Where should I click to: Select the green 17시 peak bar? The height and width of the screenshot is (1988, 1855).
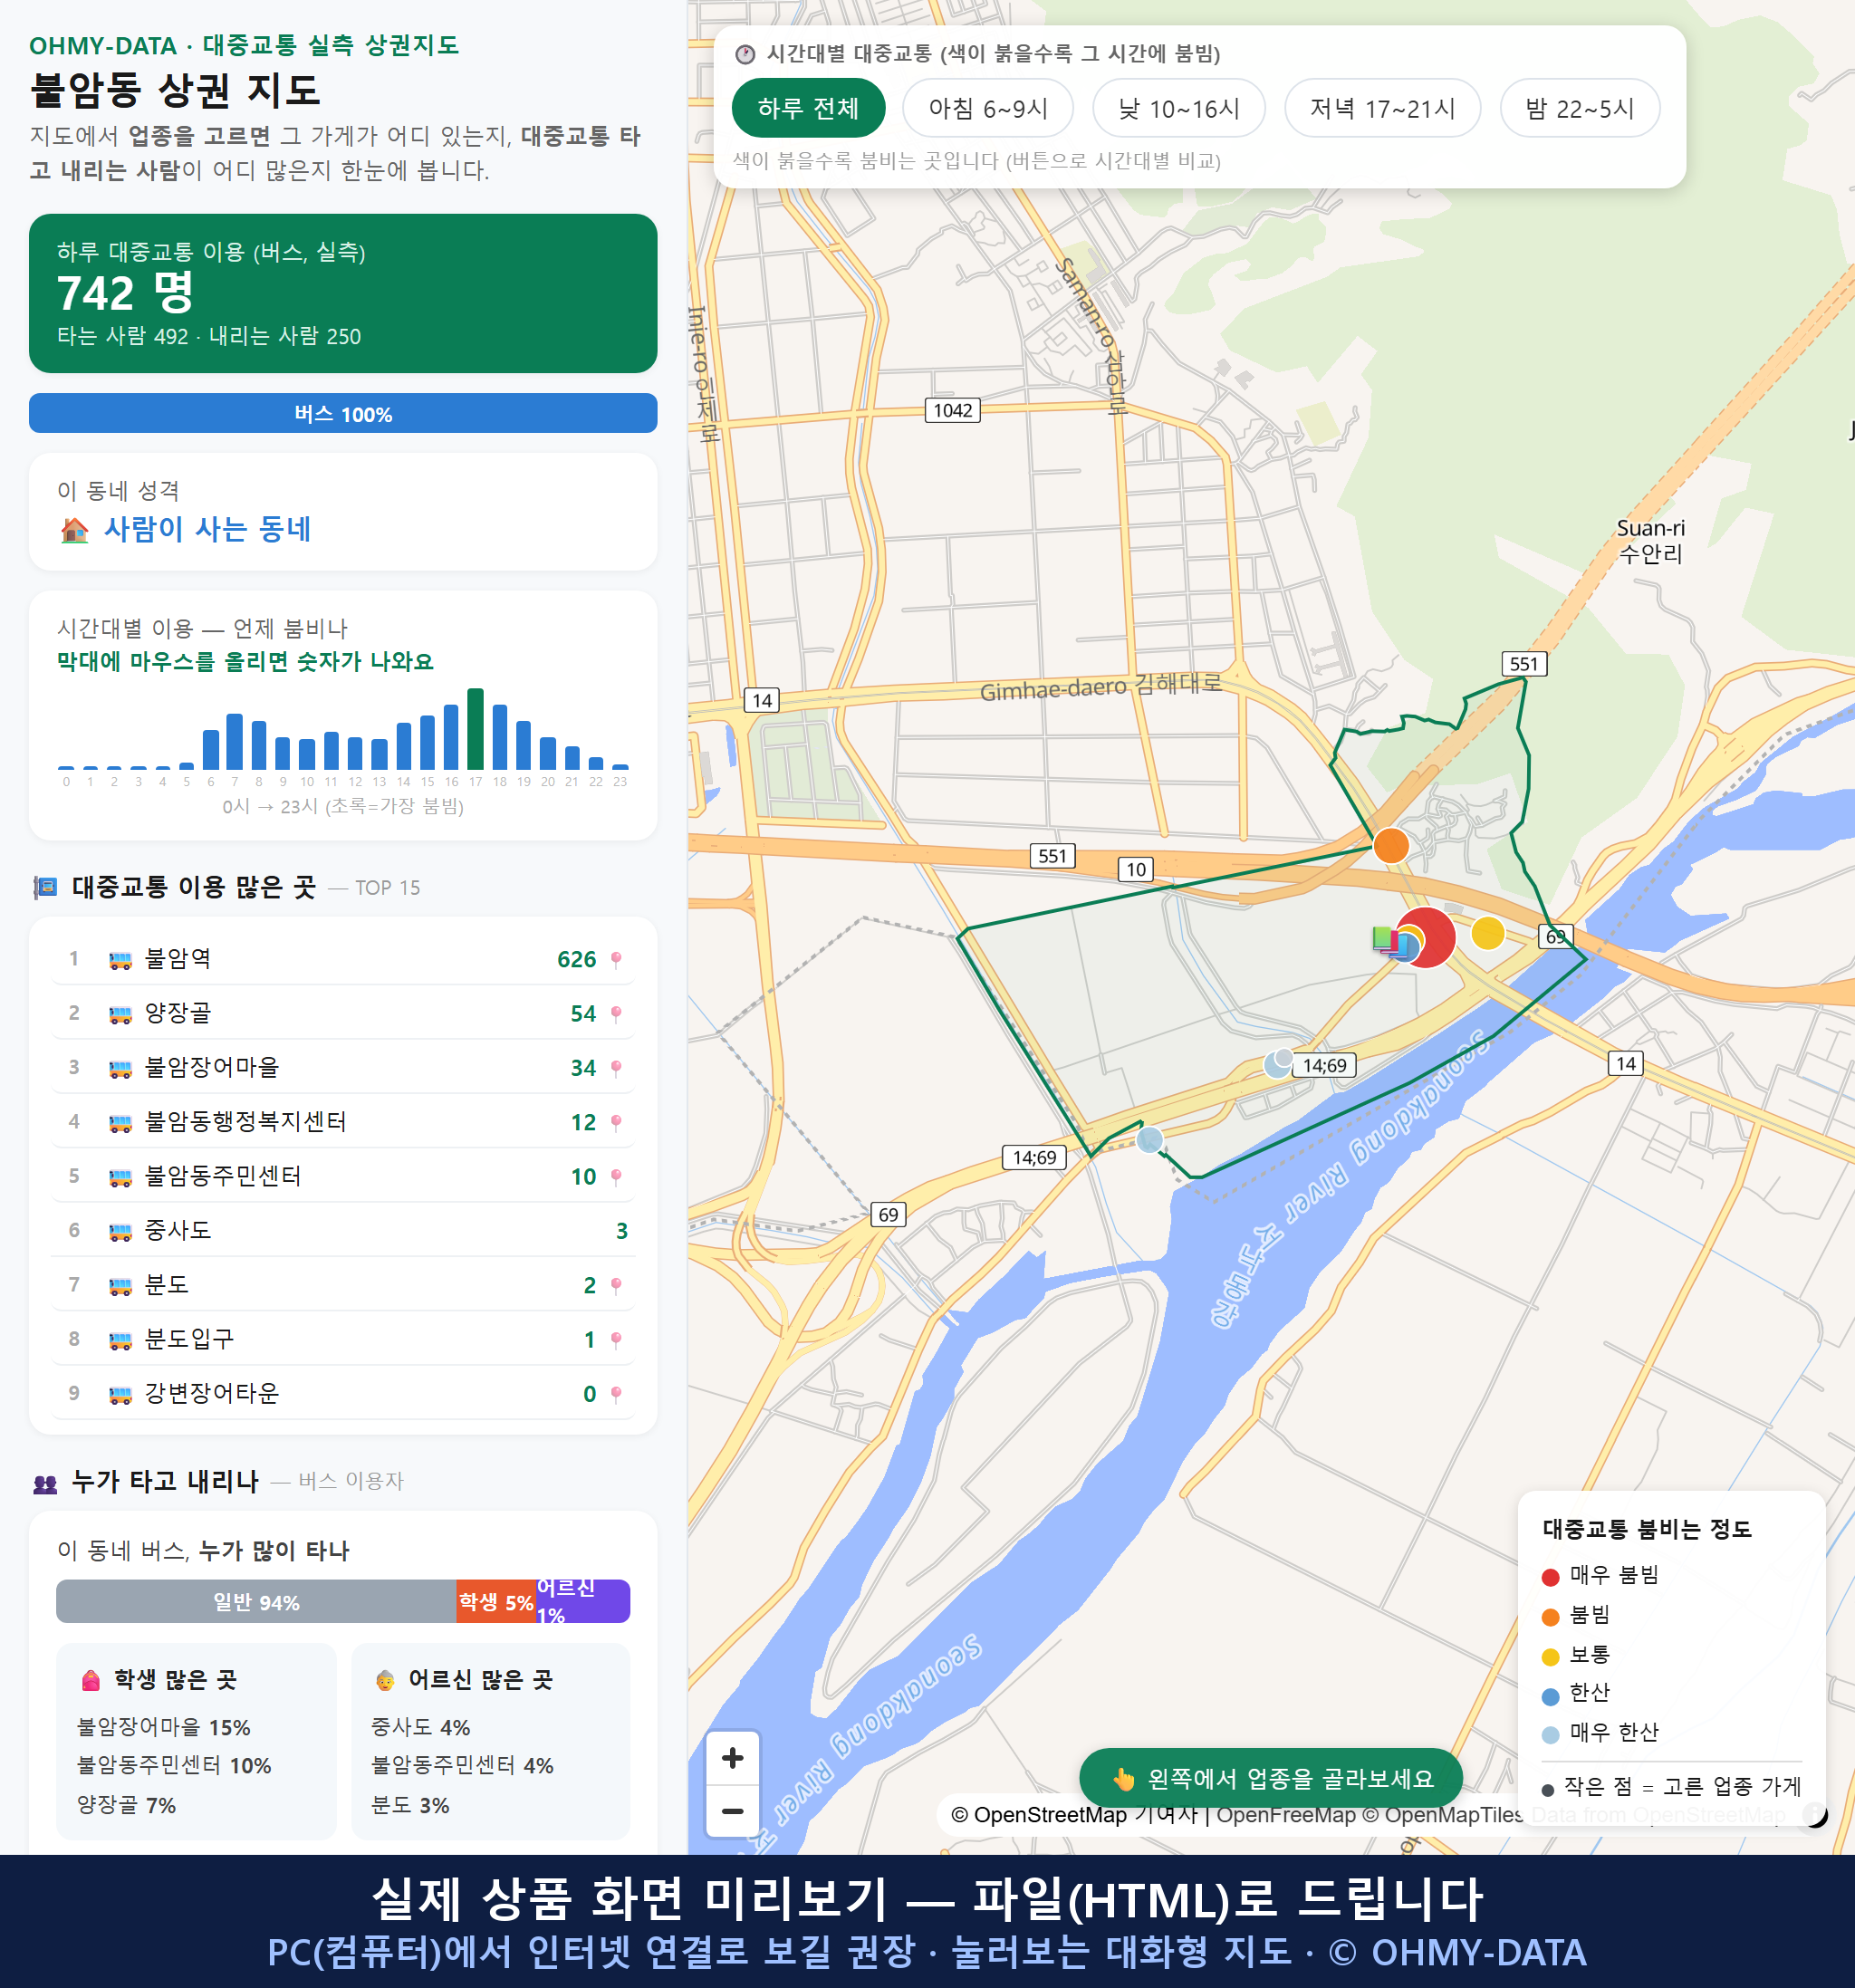pos(476,728)
